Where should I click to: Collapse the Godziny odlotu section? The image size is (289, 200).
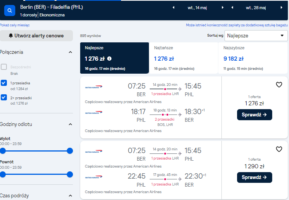point(70,124)
